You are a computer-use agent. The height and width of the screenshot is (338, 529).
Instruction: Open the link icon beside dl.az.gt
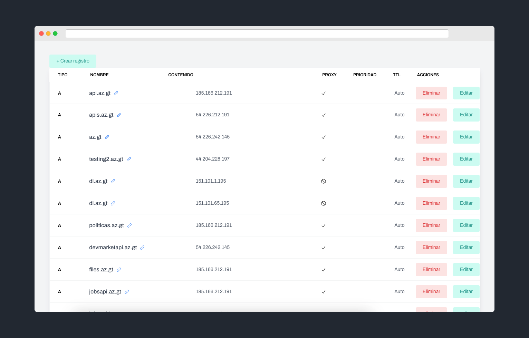pyautogui.click(x=113, y=181)
